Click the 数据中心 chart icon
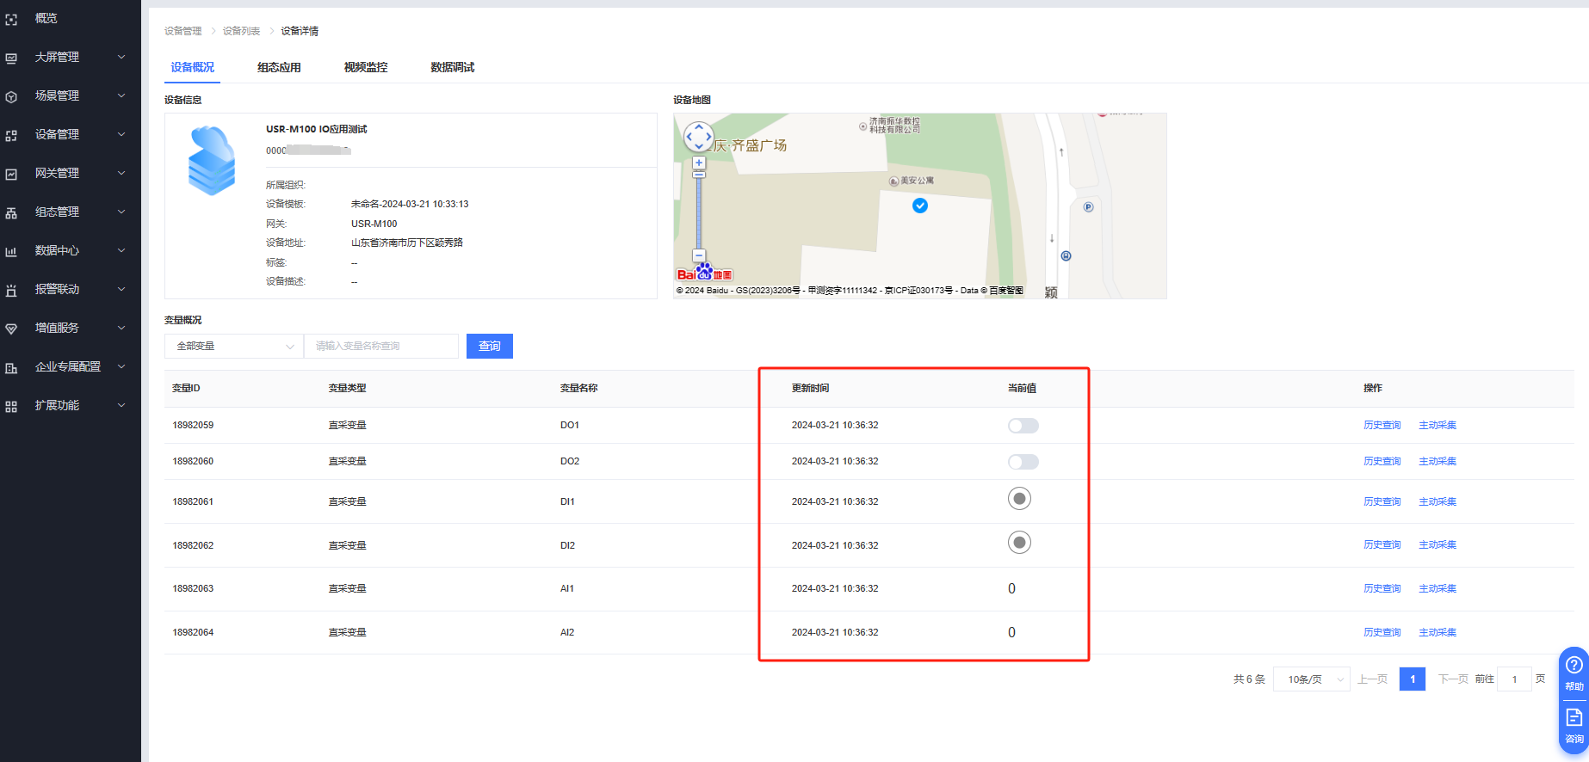 point(11,251)
